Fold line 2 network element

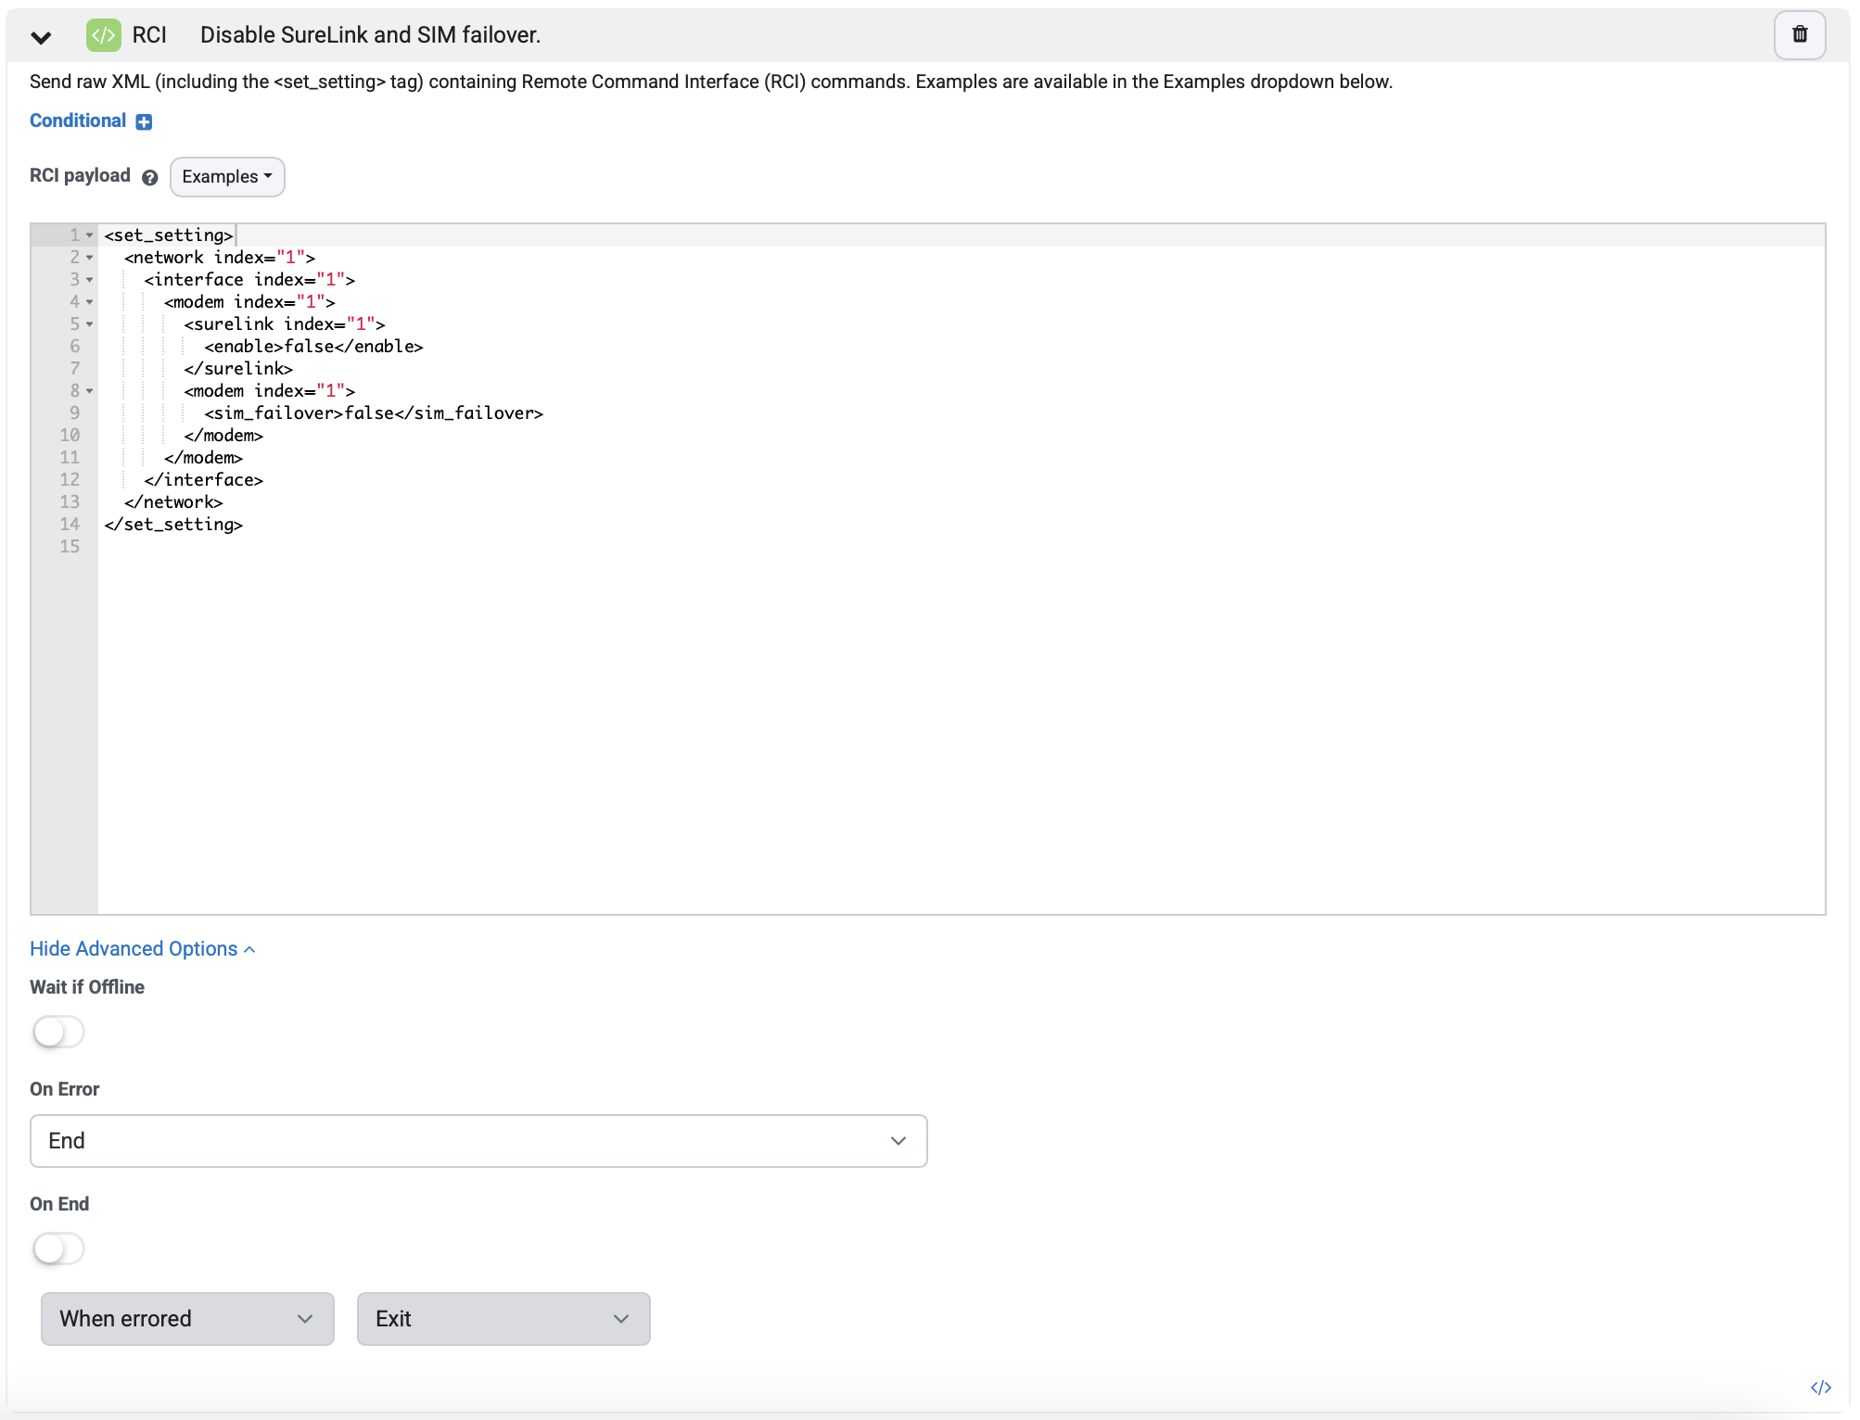point(90,258)
